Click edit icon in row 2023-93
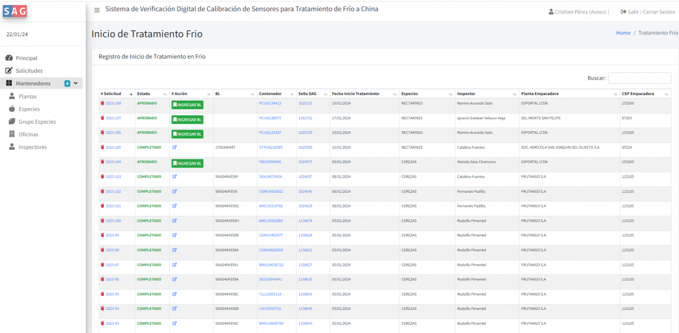 (x=174, y=323)
